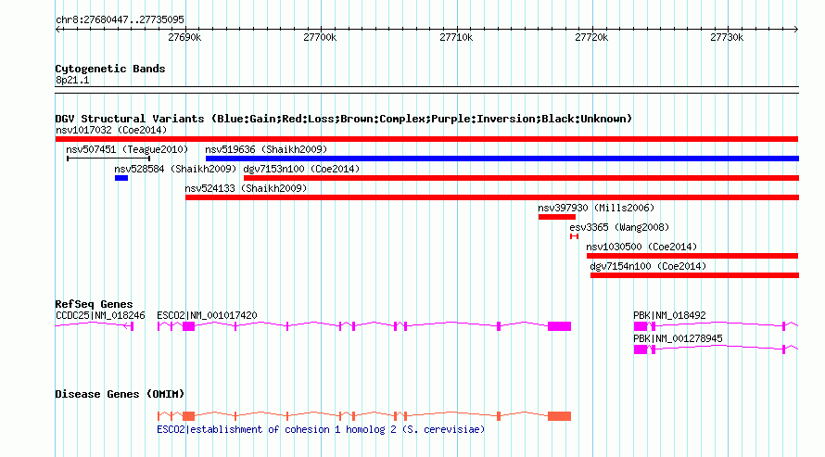Open the ESCO2 establishment of cohesion OMIM link
The image size is (825, 457).
(321, 429)
